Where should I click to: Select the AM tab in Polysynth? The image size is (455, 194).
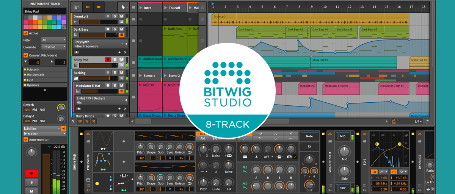click(x=202, y=139)
